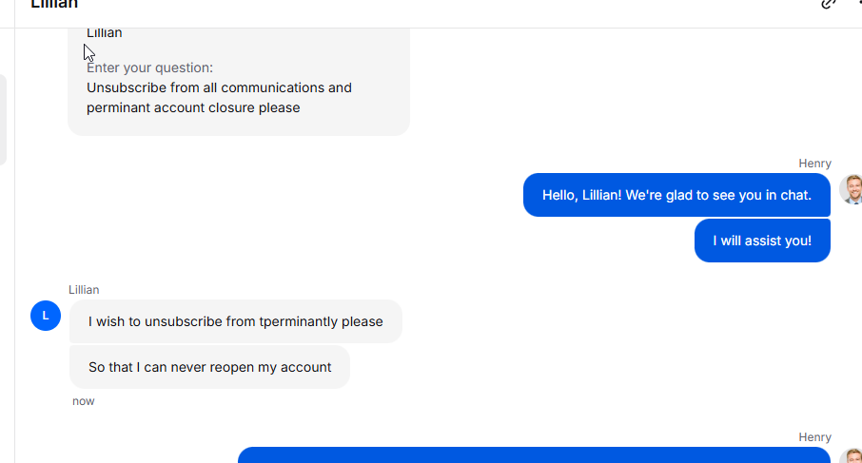Click the "now" timestamp under Lillian's messages
The height and width of the screenshot is (463, 862).
pos(84,401)
